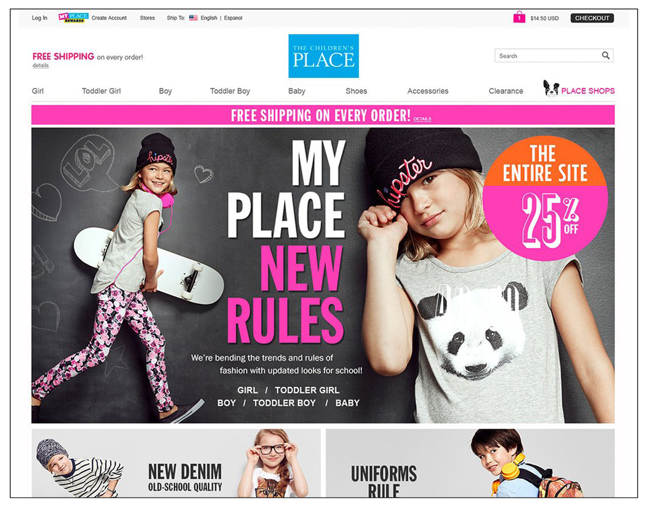Click the CHECKOUT button
The width and height of the screenshot is (658, 509).
592,18
